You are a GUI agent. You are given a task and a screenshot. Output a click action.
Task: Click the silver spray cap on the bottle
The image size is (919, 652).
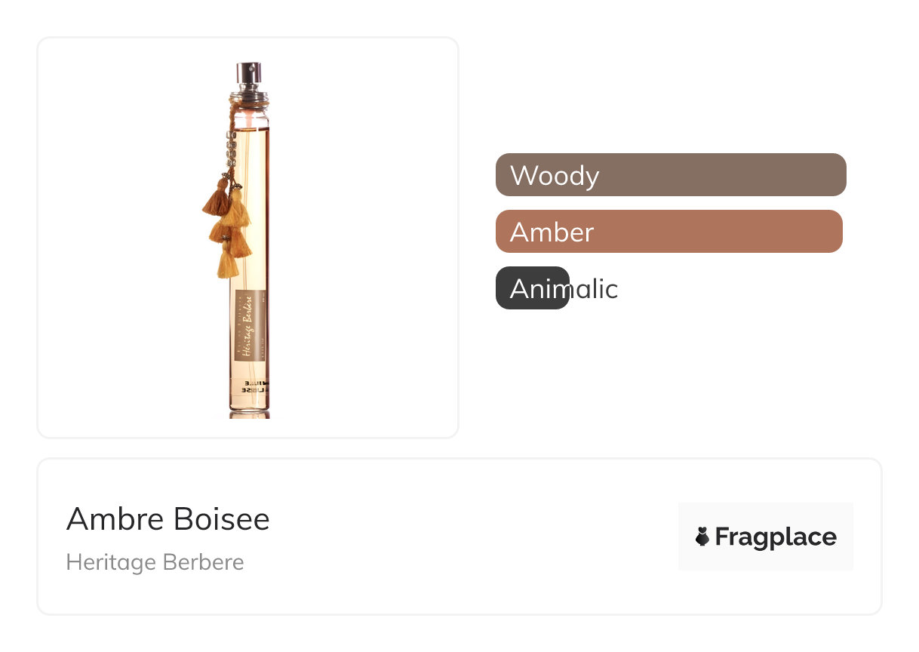pyautogui.click(x=248, y=74)
